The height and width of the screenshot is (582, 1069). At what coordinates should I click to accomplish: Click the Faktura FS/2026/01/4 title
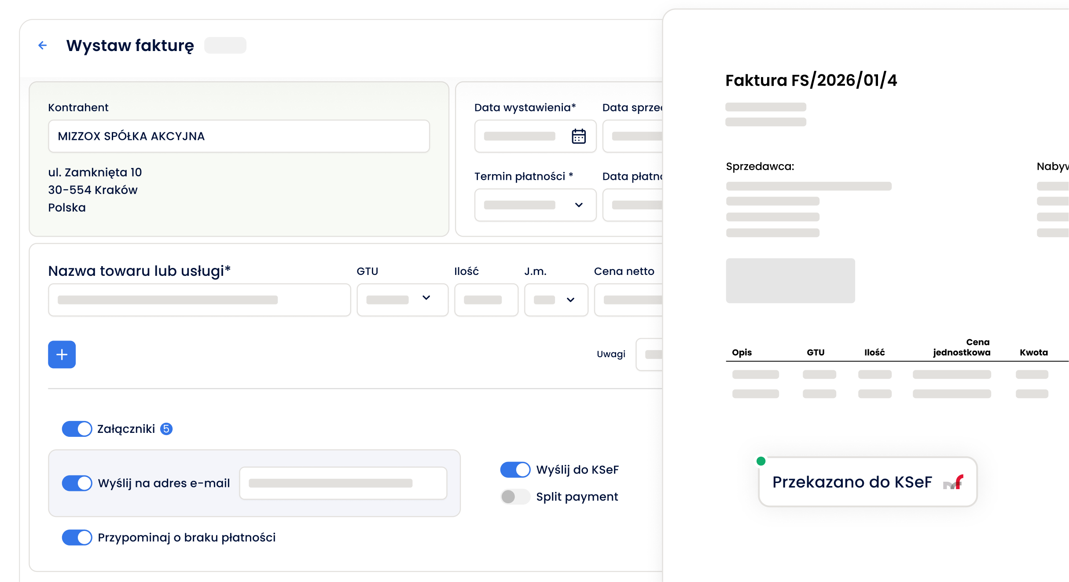click(811, 81)
